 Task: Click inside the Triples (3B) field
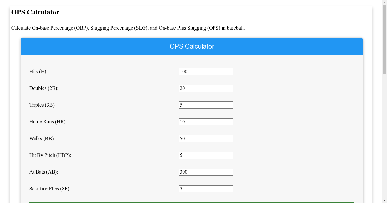[x=206, y=105]
